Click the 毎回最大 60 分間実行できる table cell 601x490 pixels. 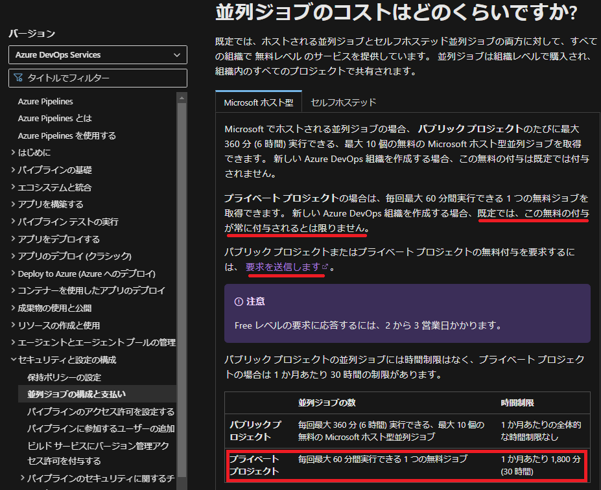pos(383,459)
